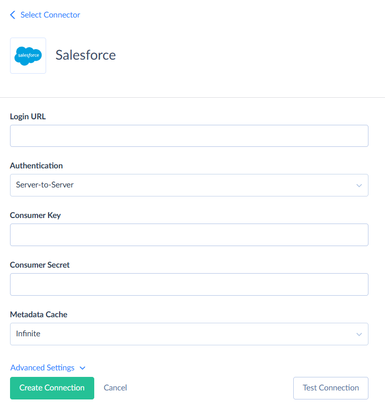The height and width of the screenshot is (420, 385).
Task: Navigate back via the Select Connector link
Action: click(50, 15)
